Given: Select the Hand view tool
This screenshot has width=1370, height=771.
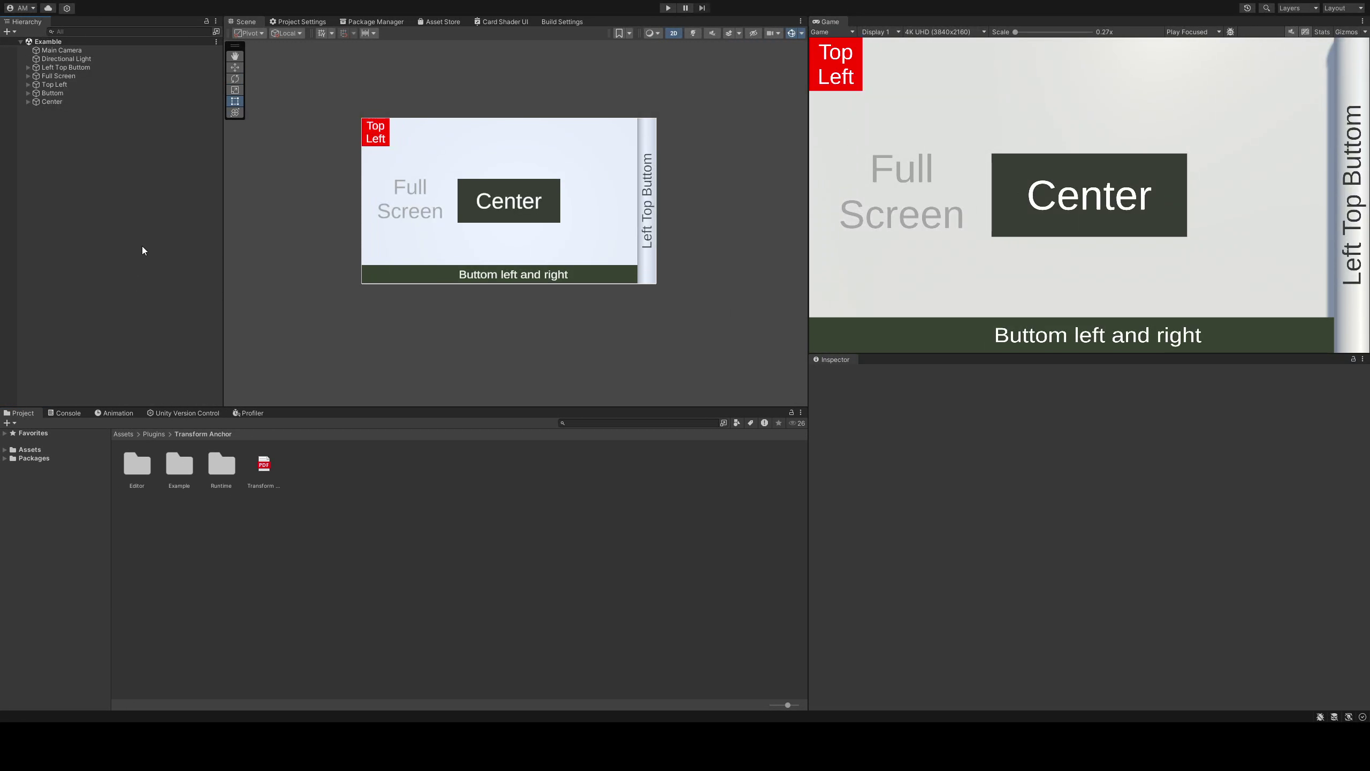Looking at the screenshot, I should coord(235,56).
